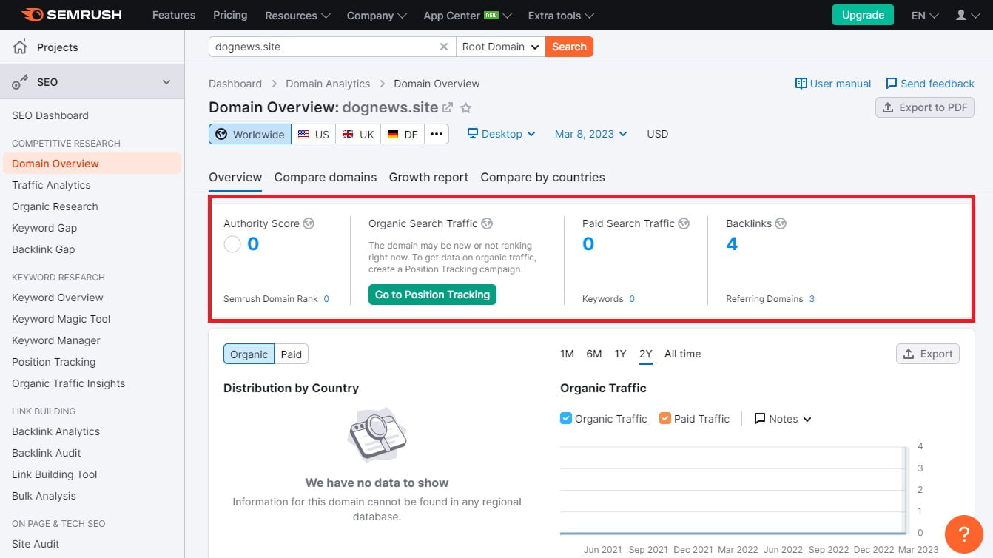Click the Export to PDF button

point(925,107)
